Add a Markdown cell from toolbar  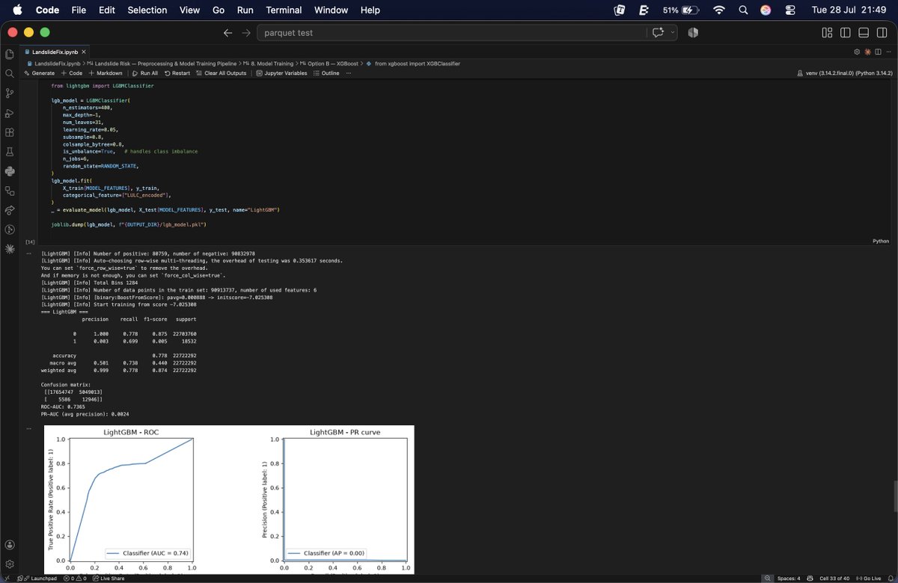click(x=106, y=73)
